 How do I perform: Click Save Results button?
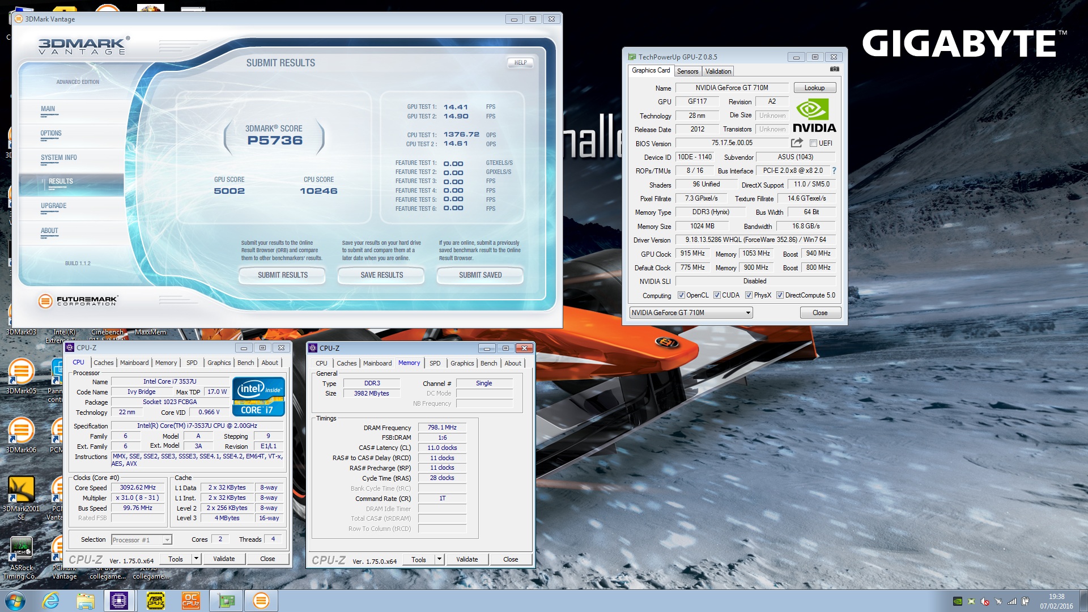click(381, 275)
